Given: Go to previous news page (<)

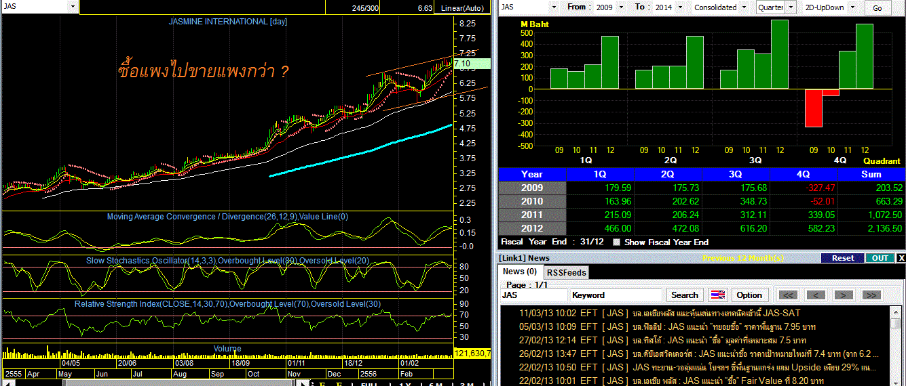Looking at the screenshot, I should 815,295.
